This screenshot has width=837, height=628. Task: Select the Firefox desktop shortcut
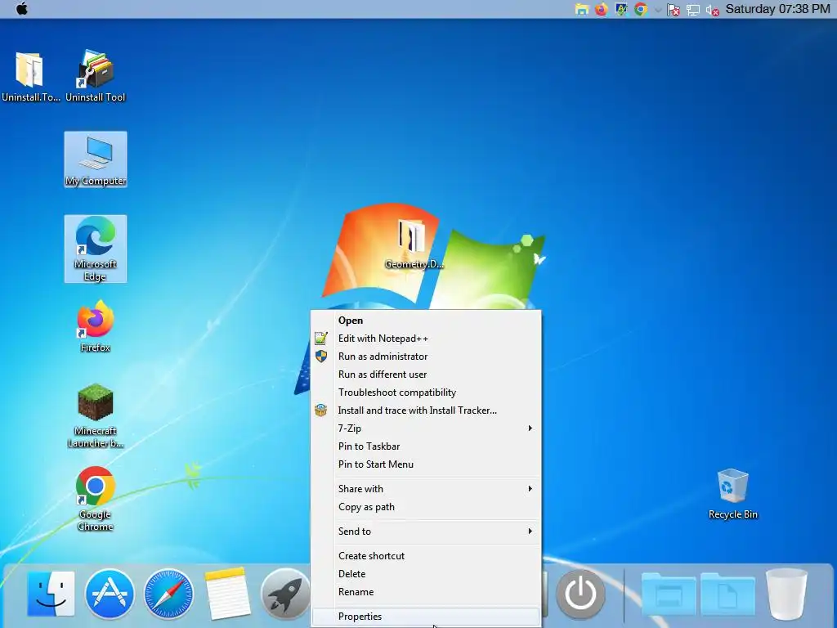click(96, 325)
